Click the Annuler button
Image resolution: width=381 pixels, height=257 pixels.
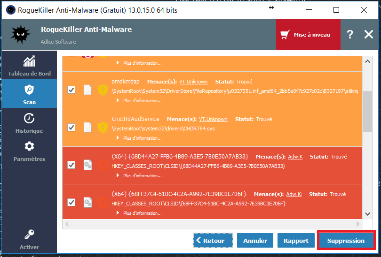(x=255, y=241)
